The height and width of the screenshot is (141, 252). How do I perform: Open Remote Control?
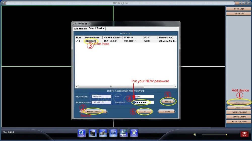tap(239, 117)
